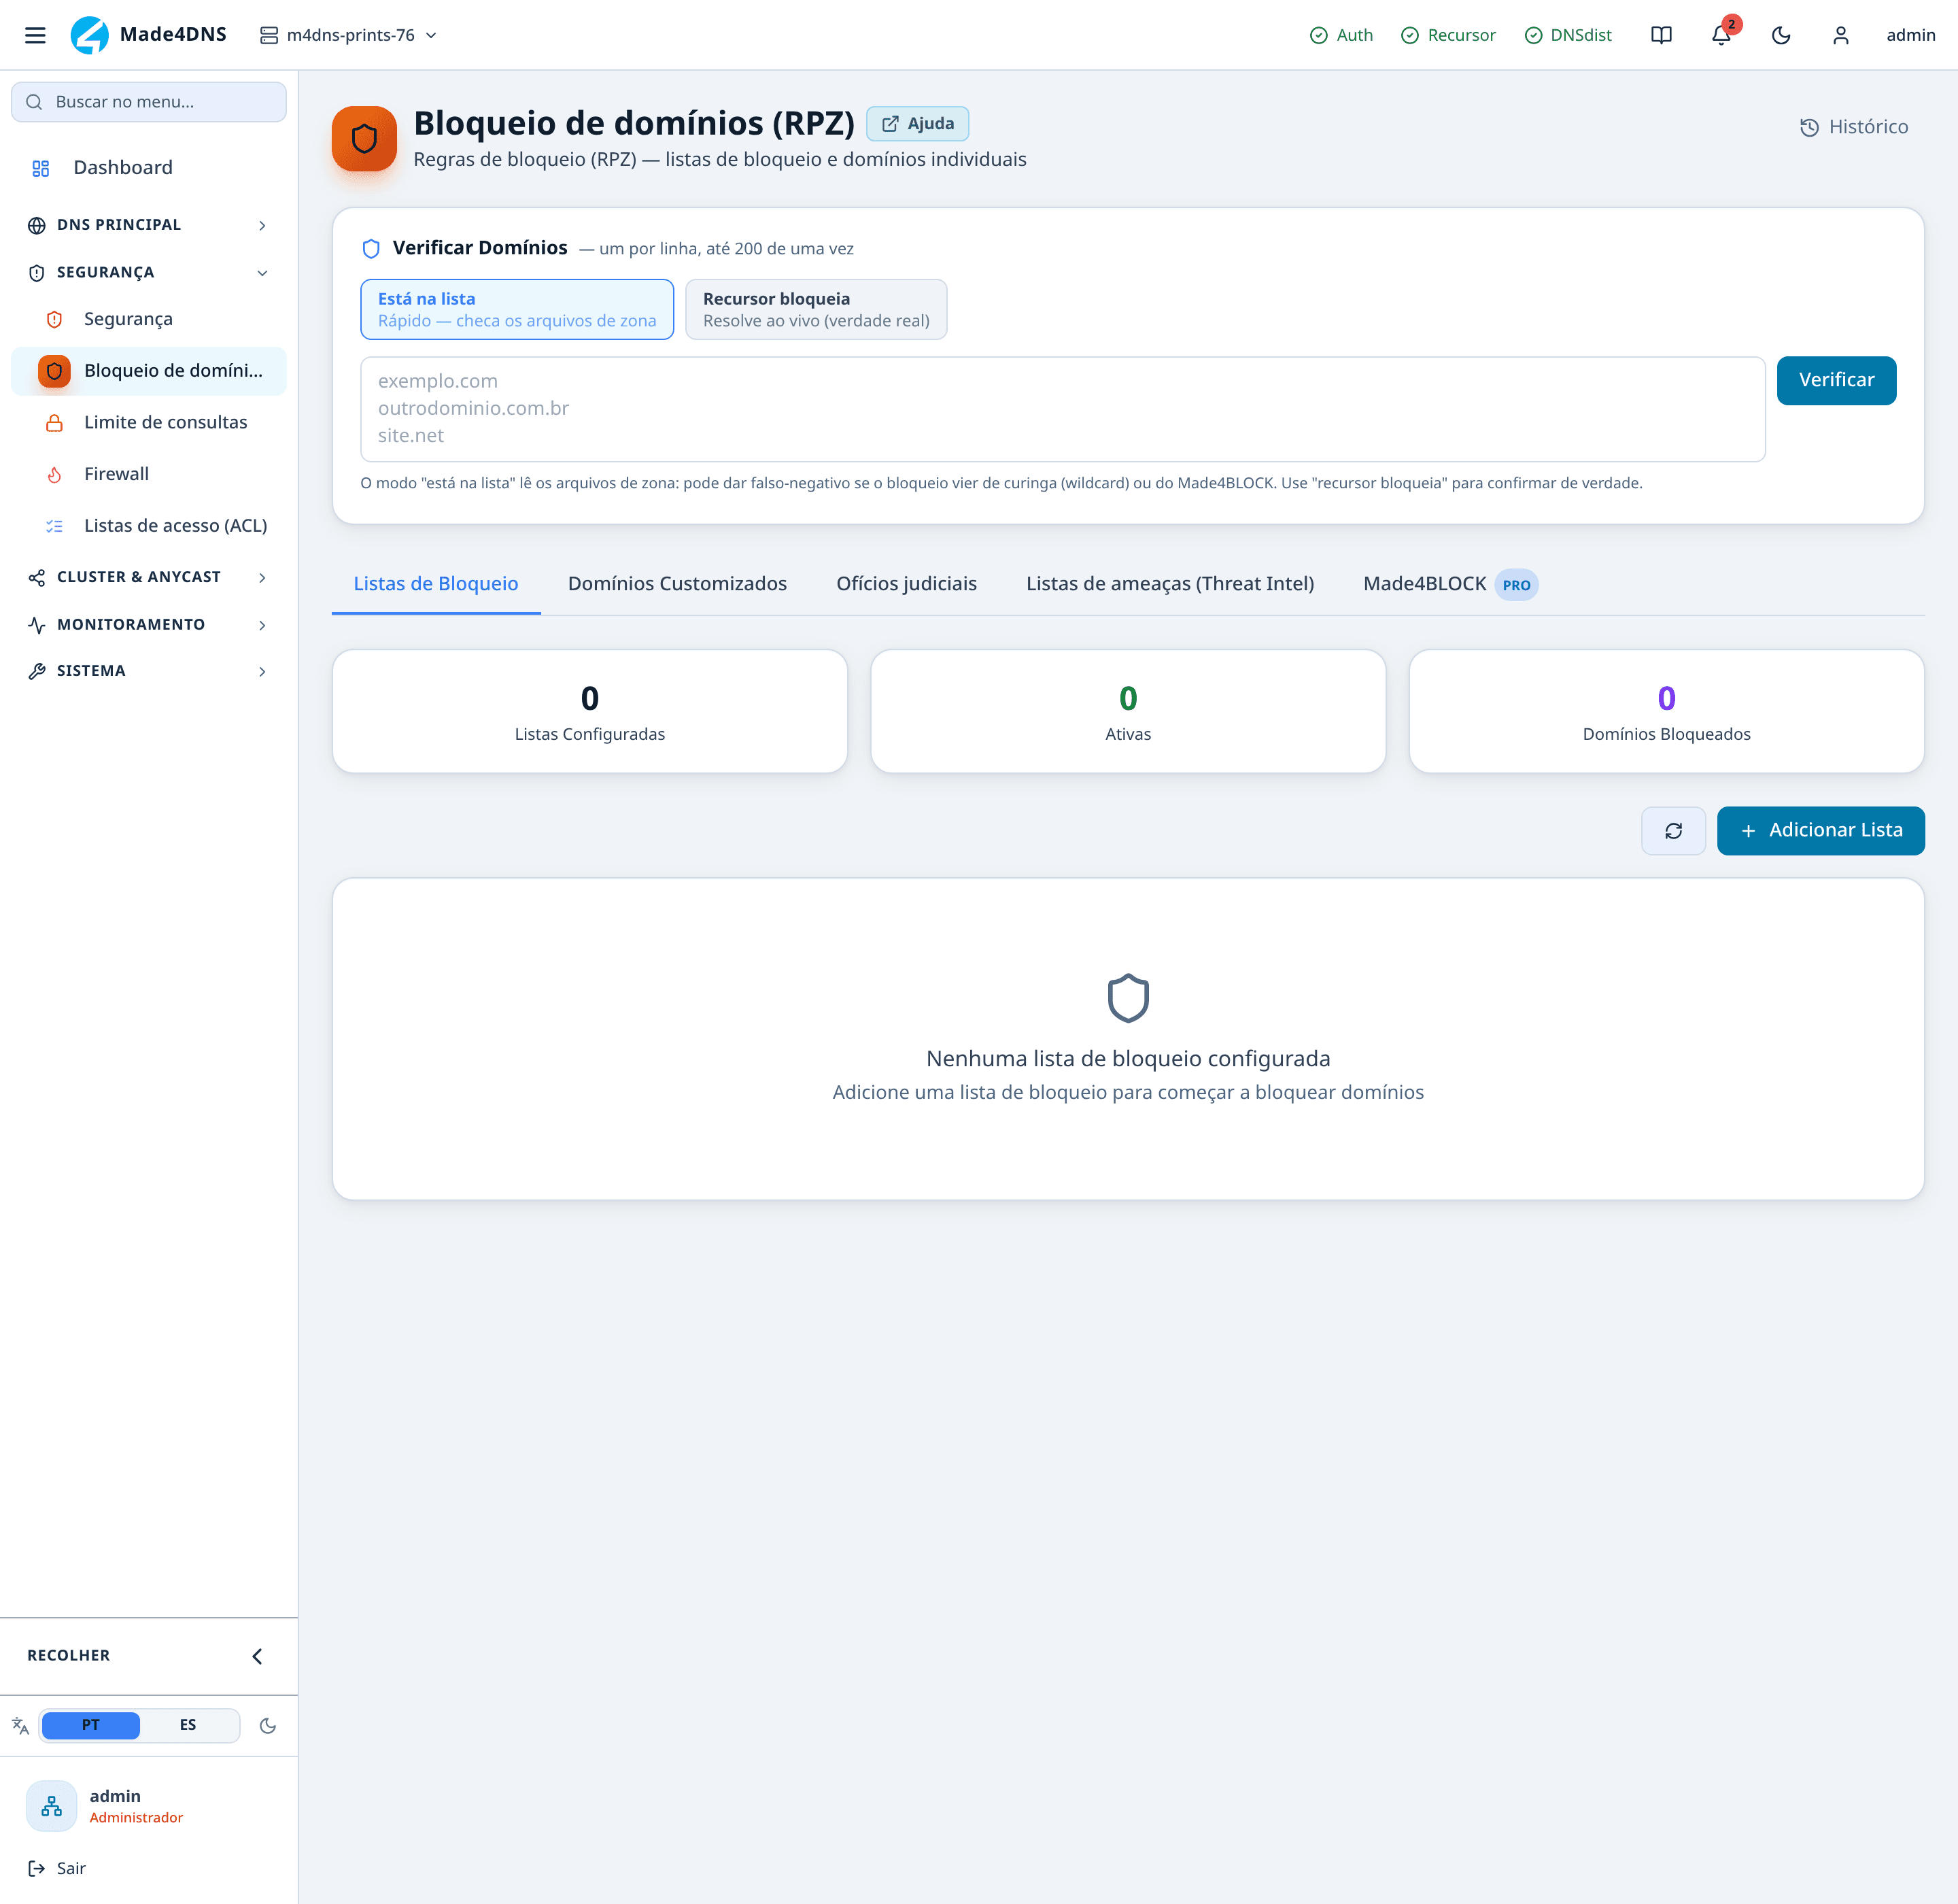1958x1904 pixels.
Task: Switch language to PT
Action: point(91,1725)
